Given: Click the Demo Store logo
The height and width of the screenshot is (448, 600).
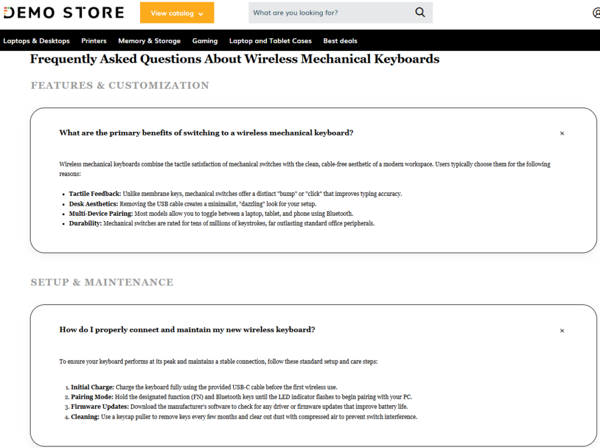Looking at the screenshot, I should click(62, 12).
